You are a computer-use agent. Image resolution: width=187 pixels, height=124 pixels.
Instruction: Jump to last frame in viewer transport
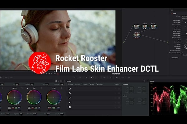pyautogui.click(x=55, y=74)
